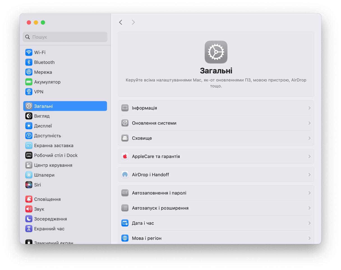This screenshot has width=341, height=270.
Task: Click the Пошук search field
Action: pyautogui.click(x=67, y=37)
